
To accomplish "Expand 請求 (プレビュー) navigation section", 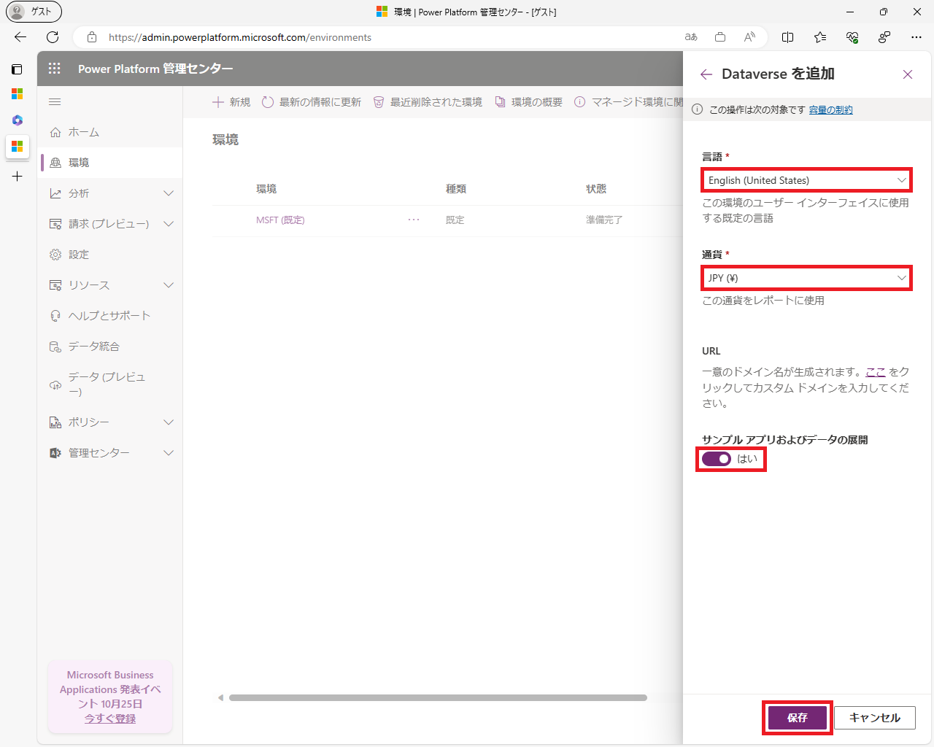I will (109, 224).
